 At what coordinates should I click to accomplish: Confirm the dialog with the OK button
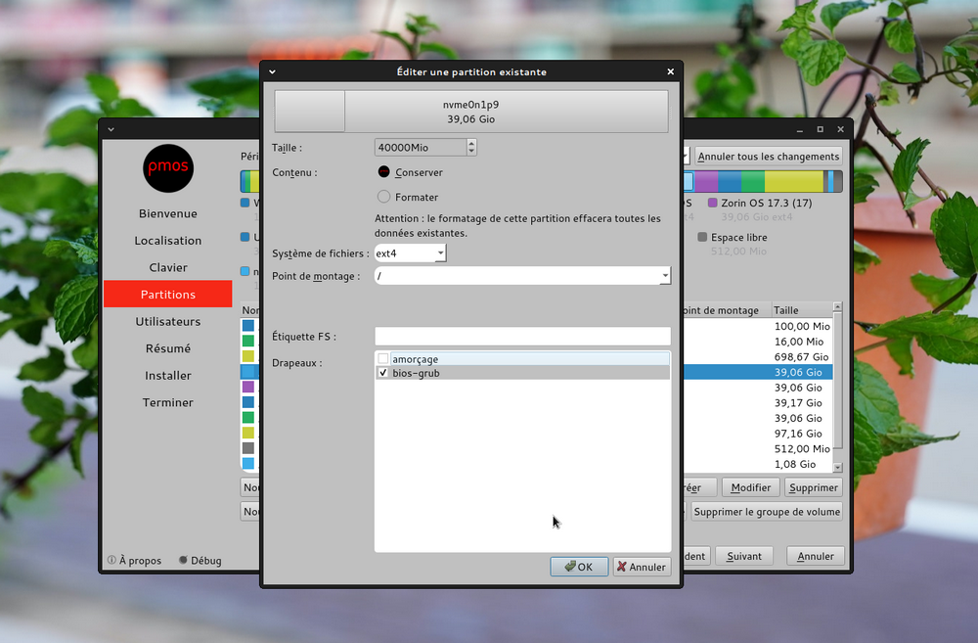point(579,567)
